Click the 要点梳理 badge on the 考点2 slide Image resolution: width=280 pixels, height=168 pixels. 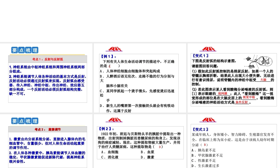[x=25, y=121]
